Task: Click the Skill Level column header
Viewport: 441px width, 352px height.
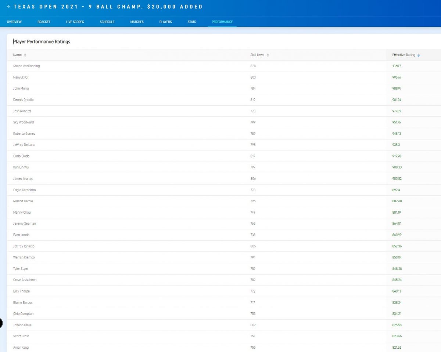Action: click(x=257, y=55)
